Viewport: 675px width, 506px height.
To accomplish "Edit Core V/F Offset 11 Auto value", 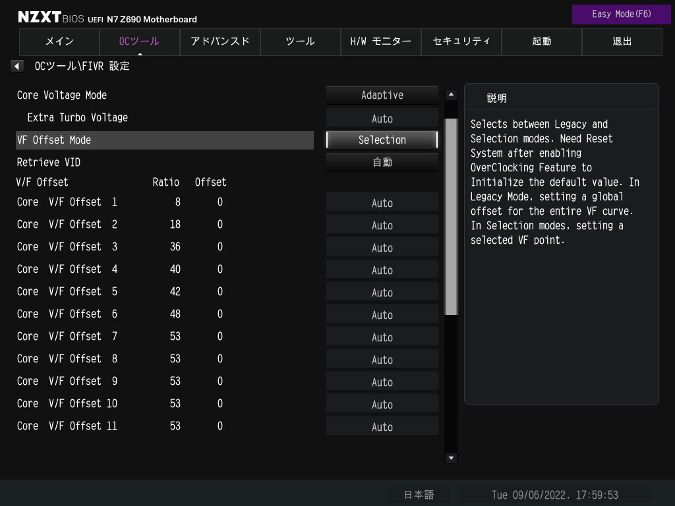I will (382, 427).
